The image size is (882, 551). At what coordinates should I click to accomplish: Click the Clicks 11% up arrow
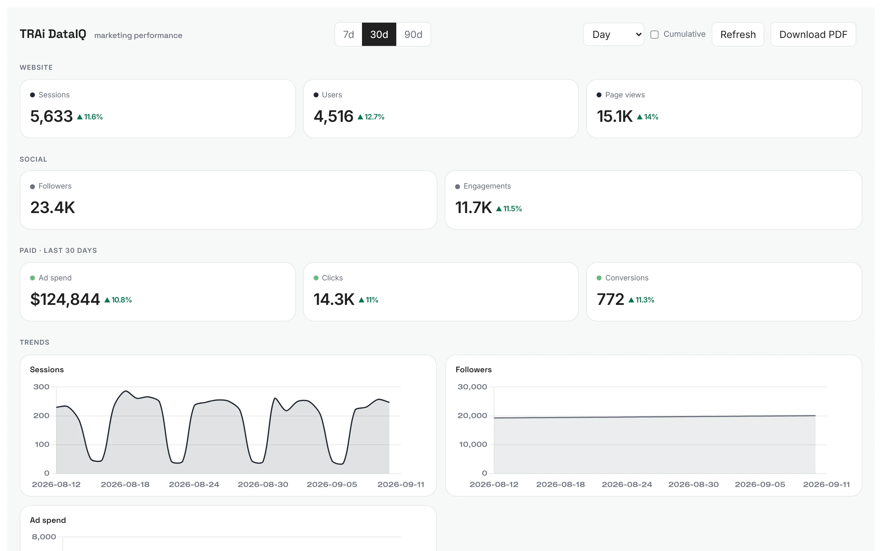pos(362,300)
